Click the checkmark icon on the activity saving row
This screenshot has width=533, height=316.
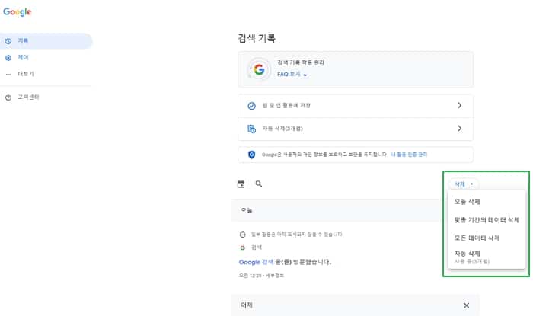coord(251,106)
